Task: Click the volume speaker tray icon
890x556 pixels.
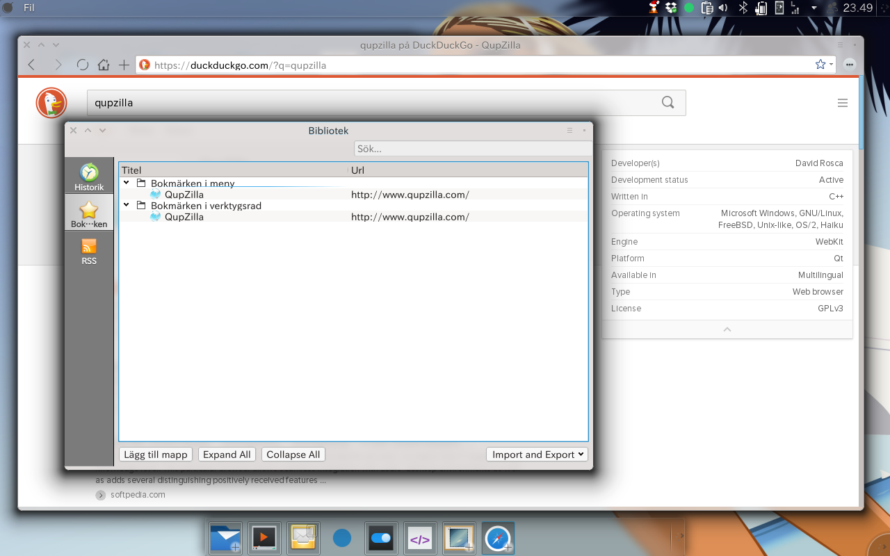Action: pos(723,8)
